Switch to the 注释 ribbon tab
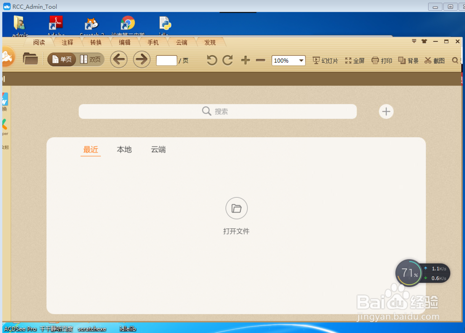 coord(67,42)
